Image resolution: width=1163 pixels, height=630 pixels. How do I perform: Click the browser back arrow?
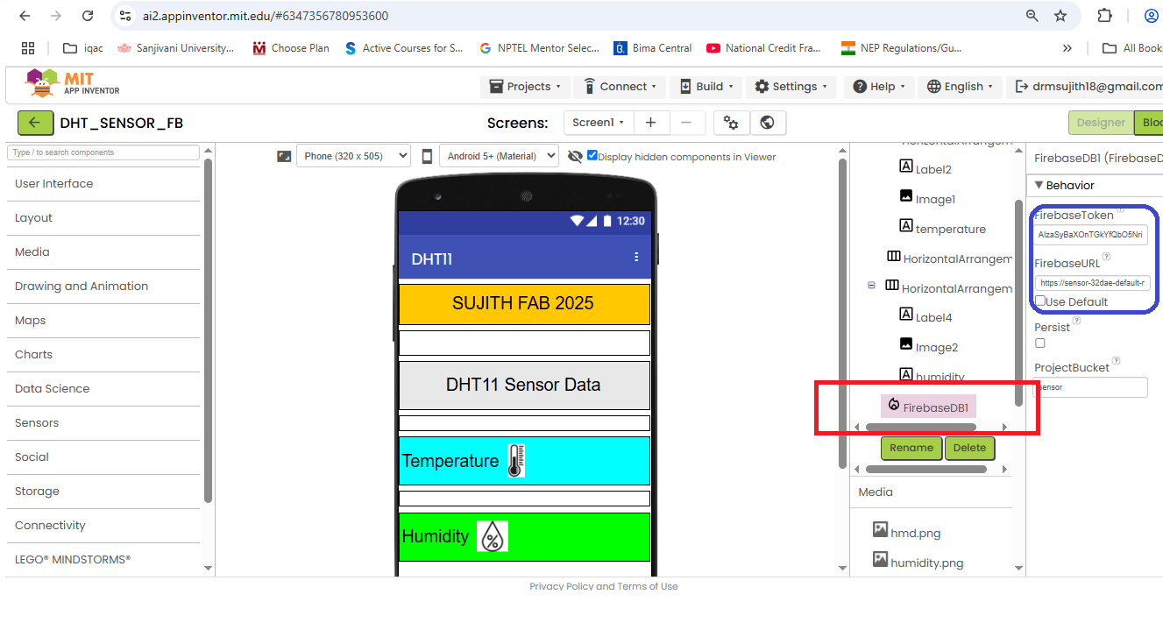[25, 16]
